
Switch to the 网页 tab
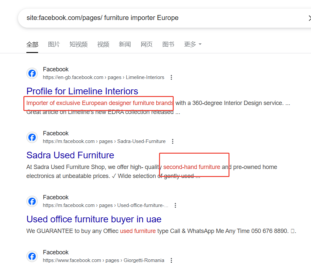[147, 44]
